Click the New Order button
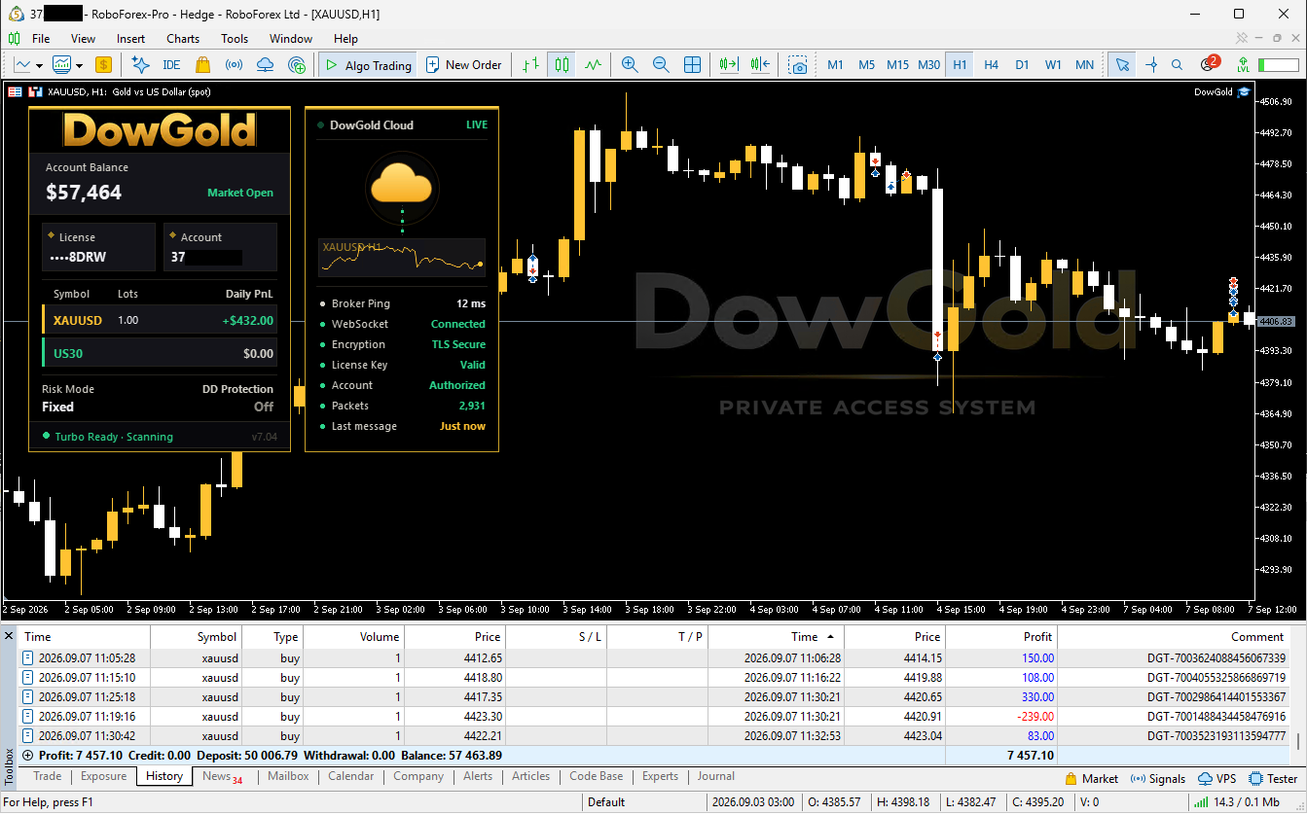 point(463,65)
